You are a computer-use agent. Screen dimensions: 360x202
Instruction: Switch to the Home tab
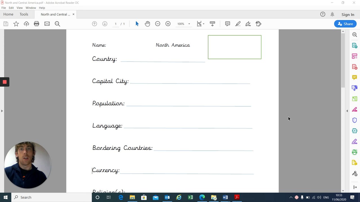[8, 14]
